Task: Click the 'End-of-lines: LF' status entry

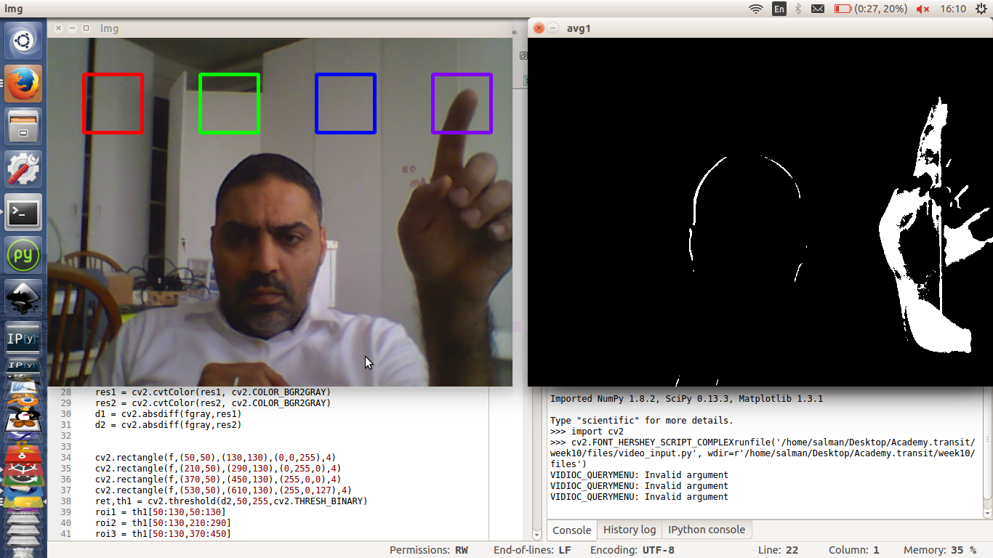Action: coord(532,550)
